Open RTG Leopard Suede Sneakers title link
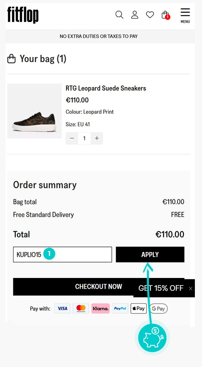The width and height of the screenshot is (202, 367). 106,88
